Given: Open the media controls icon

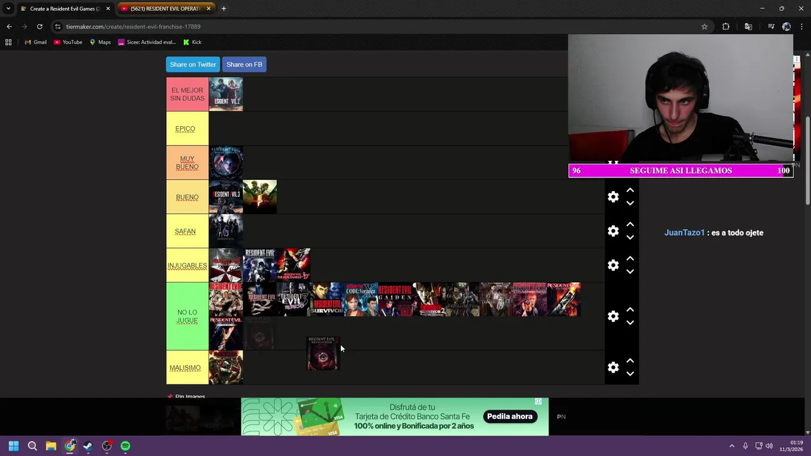Looking at the screenshot, I should [x=771, y=27].
